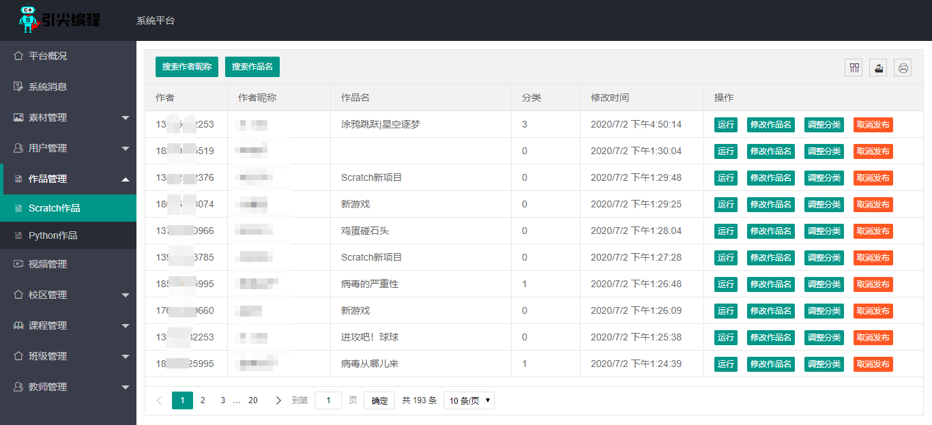Click the 搜索作品名 button
932x425 pixels.
[252, 67]
